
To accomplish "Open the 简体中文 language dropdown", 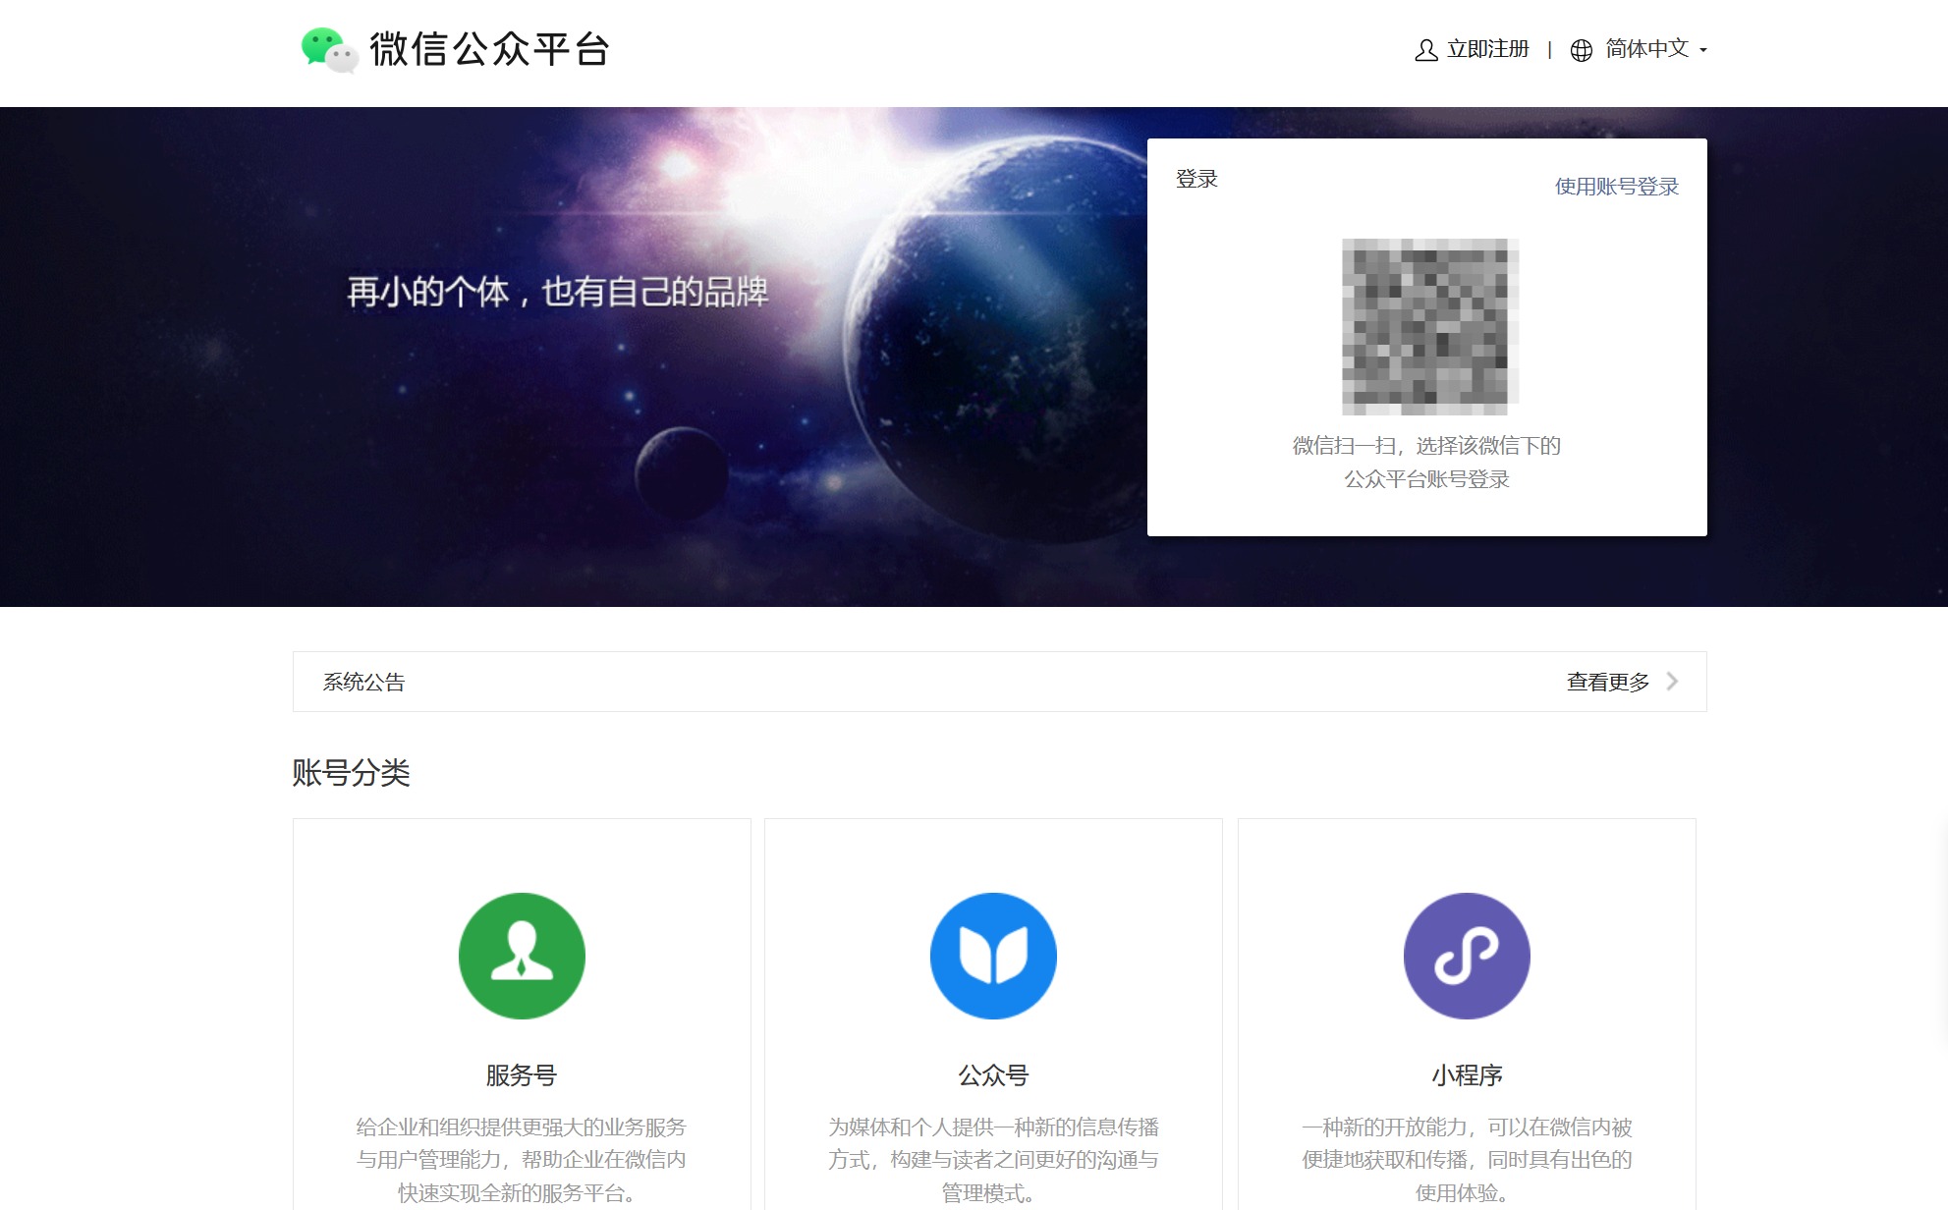I will (1646, 49).
